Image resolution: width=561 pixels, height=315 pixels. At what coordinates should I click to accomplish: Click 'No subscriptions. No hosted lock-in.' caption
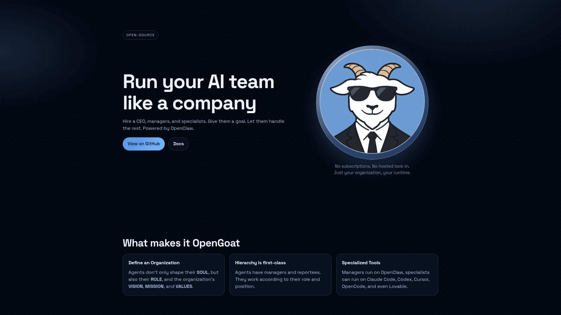pyautogui.click(x=372, y=166)
